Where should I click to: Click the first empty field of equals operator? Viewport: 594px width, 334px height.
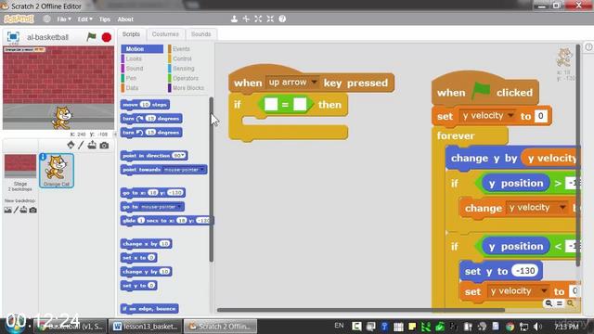point(271,105)
